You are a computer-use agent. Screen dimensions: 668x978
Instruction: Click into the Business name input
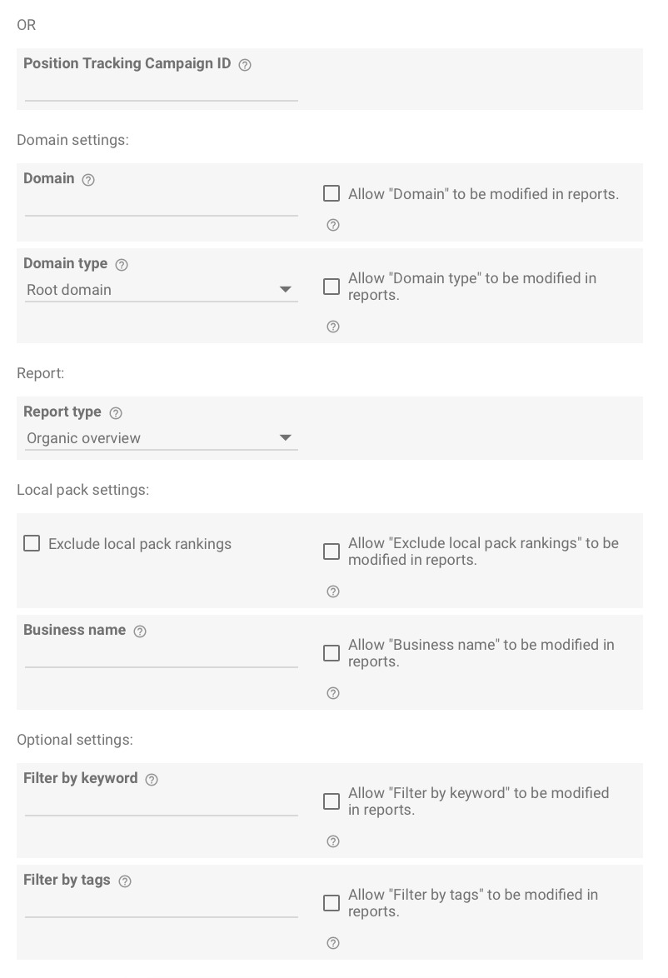coord(161,656)
